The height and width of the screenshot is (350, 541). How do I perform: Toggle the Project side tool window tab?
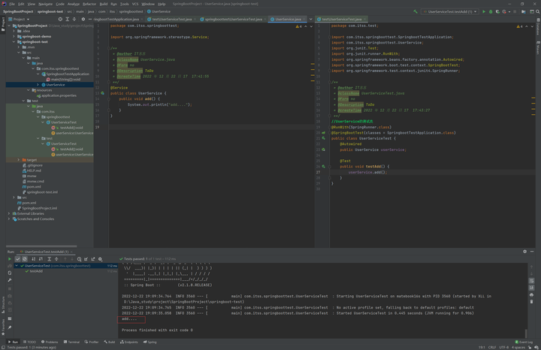coord(3,23)
